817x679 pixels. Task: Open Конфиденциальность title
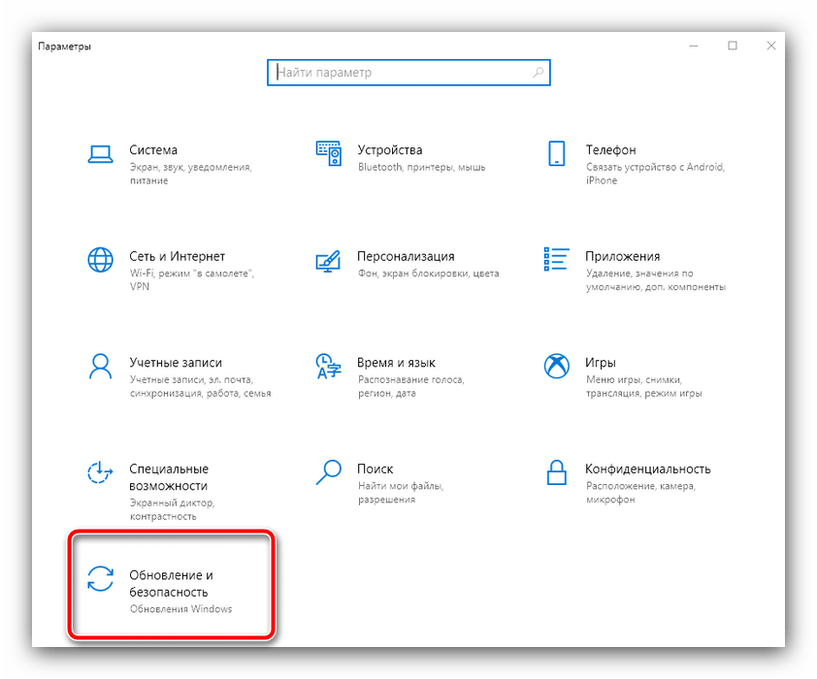(x=647, y=469)
